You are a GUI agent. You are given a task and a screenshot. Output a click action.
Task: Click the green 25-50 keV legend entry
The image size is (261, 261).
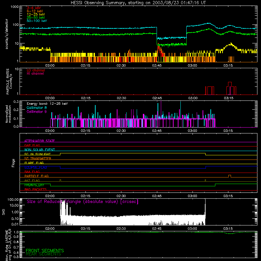tap(36, 18)
